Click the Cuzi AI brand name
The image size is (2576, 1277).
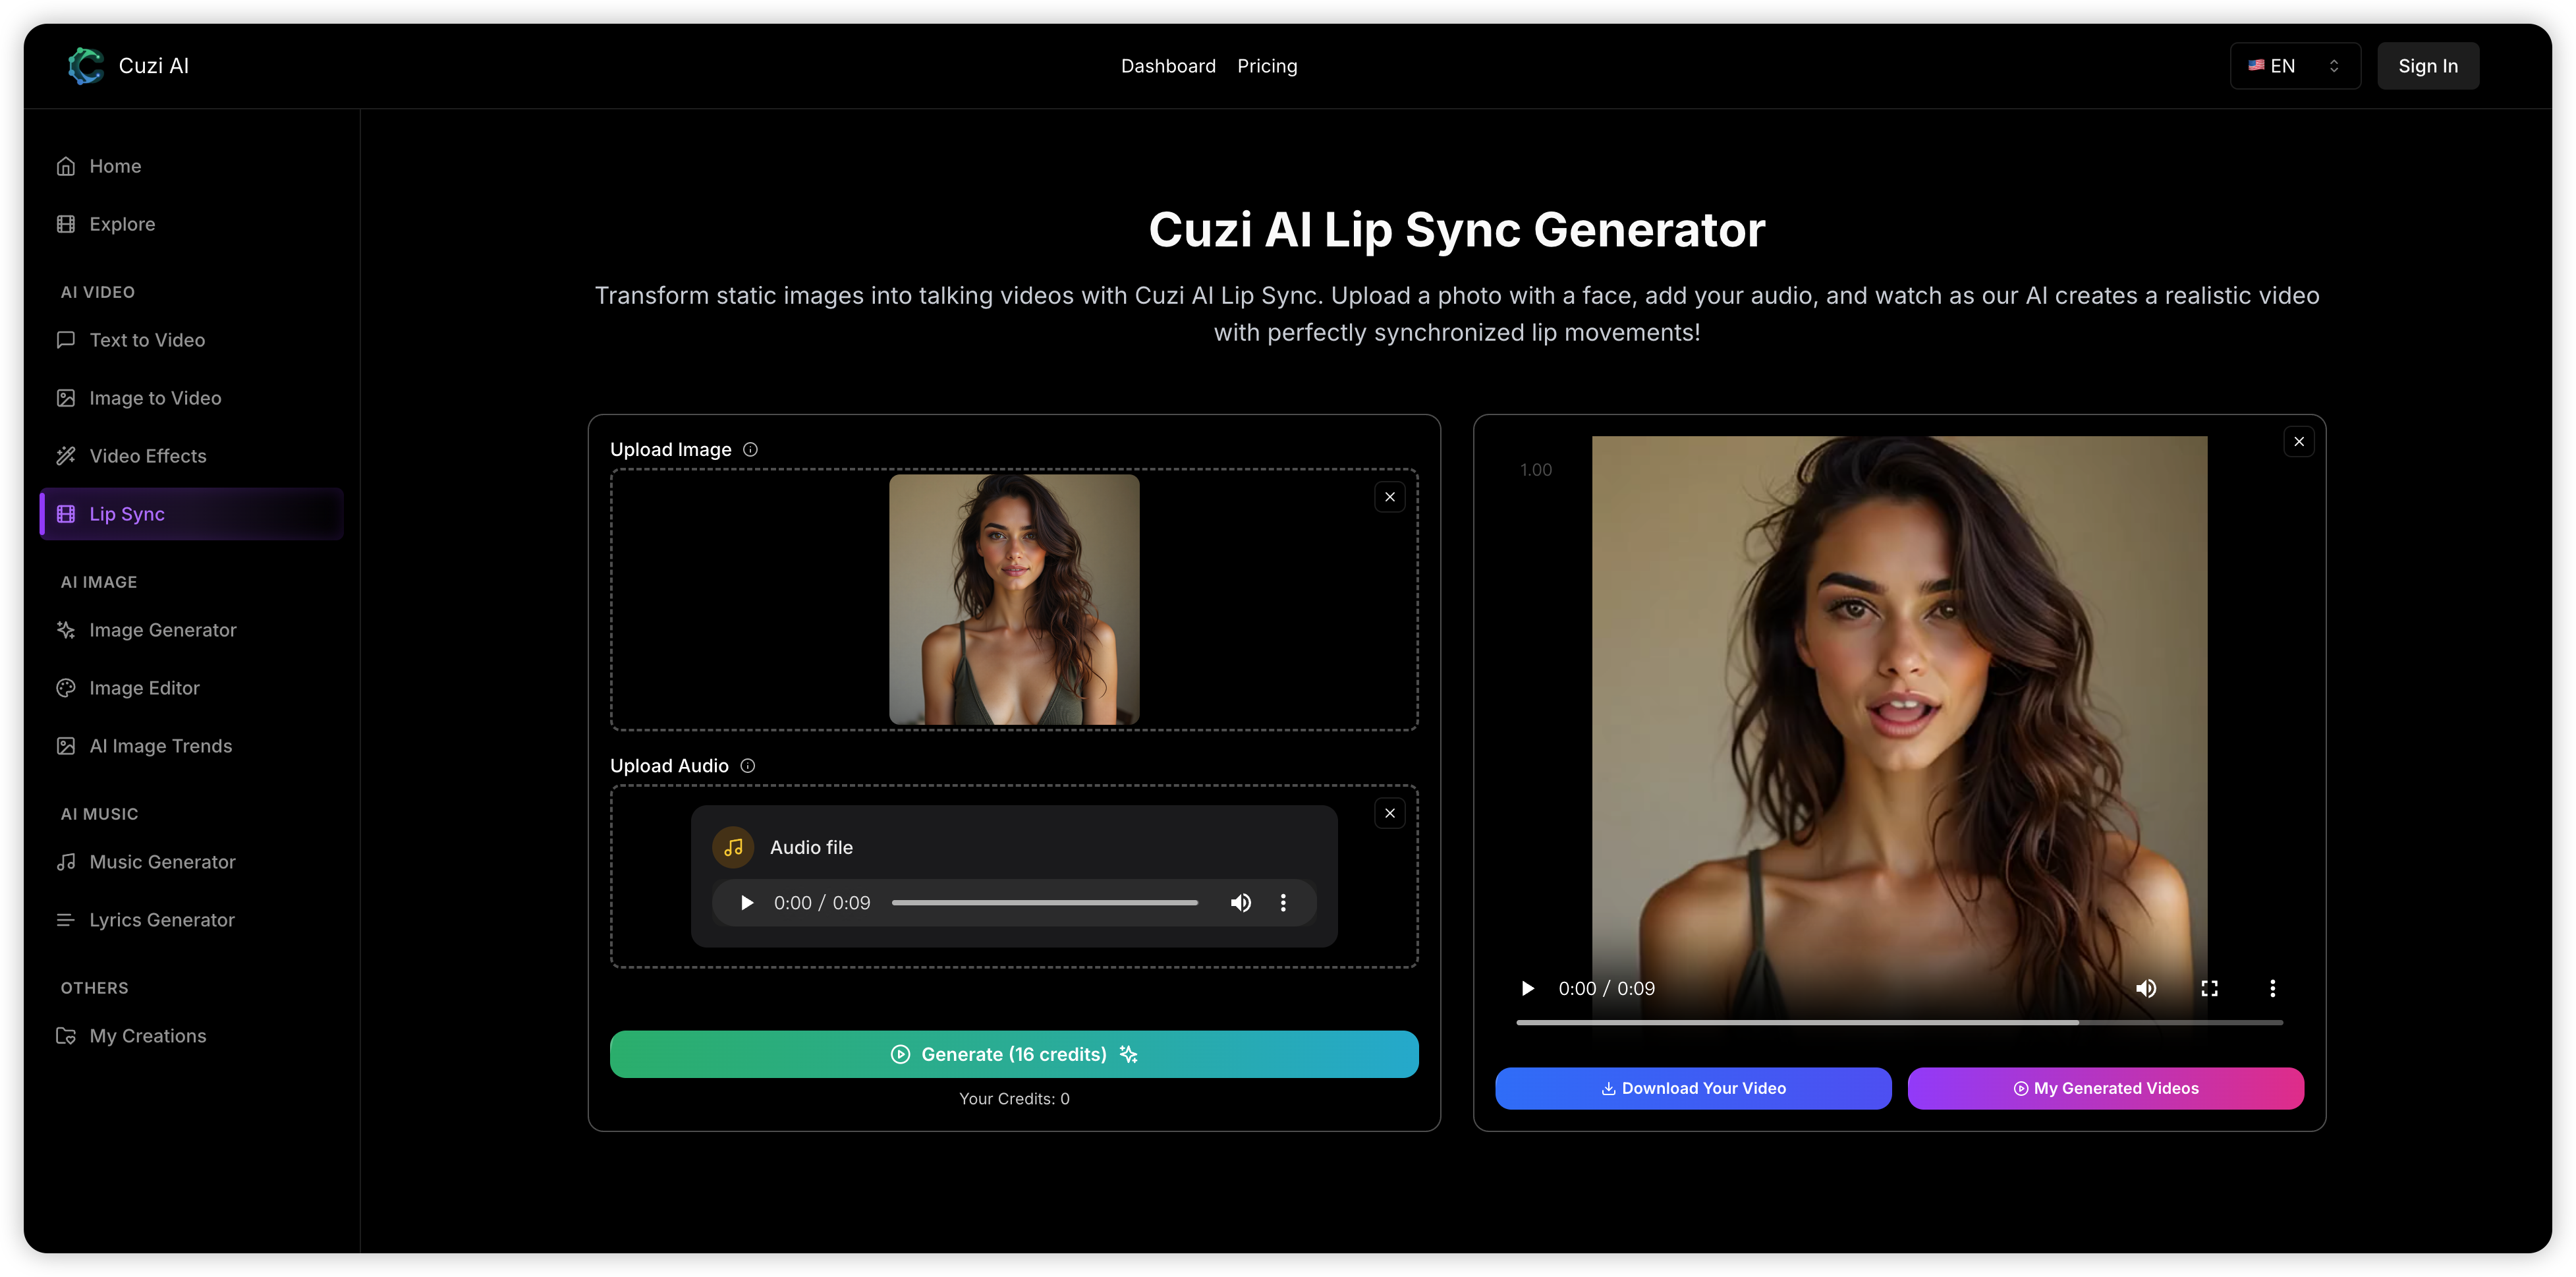click(154, 66)
